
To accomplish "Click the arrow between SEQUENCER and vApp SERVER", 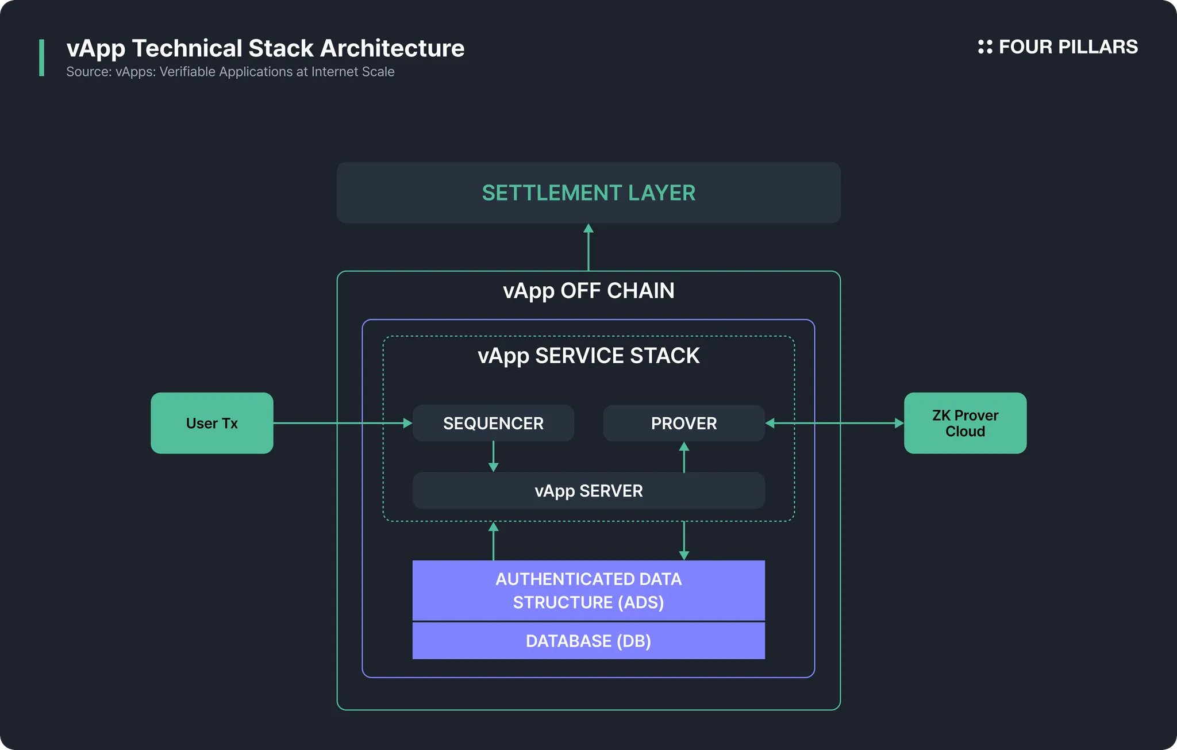I will coord(493,457).
